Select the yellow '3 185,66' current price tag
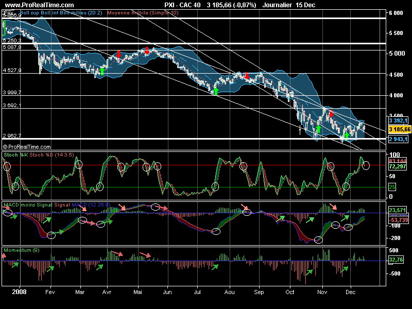The image size is (412, 309). click(400, 129)
